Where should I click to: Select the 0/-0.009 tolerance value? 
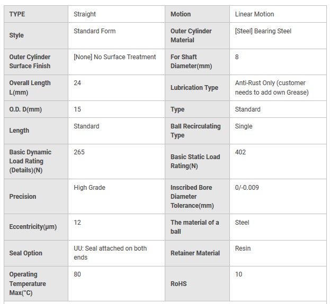point(247,187)
